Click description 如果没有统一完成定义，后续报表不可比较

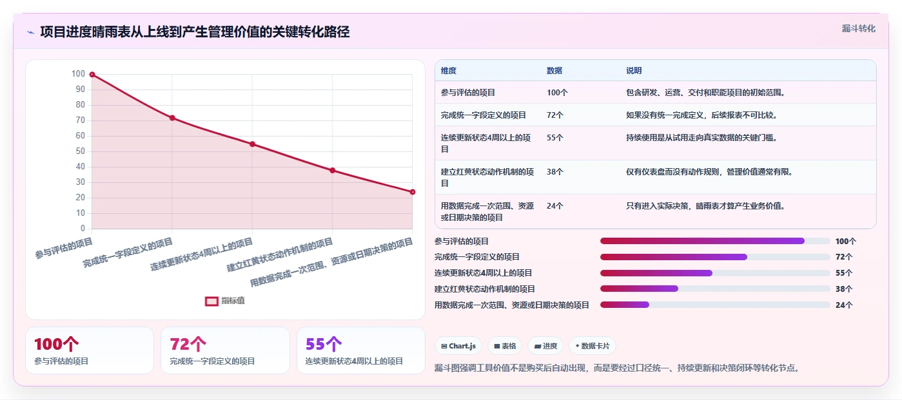[x=701, y=115]
